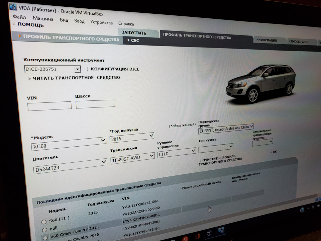
Task: Show hidden tray icons with the up chevron
Action: click(308, 209)
